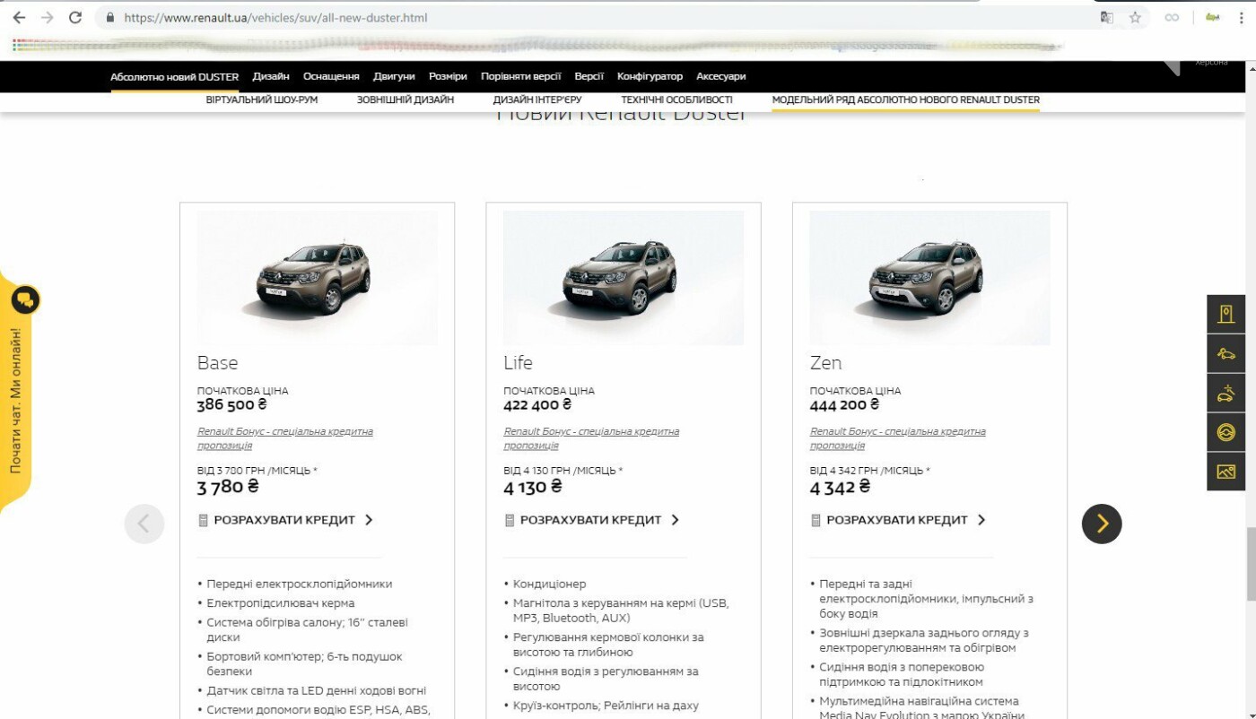Click the padlock icon in the address bar
This screenshot has width=1256, height=719.
click(110, 17)
